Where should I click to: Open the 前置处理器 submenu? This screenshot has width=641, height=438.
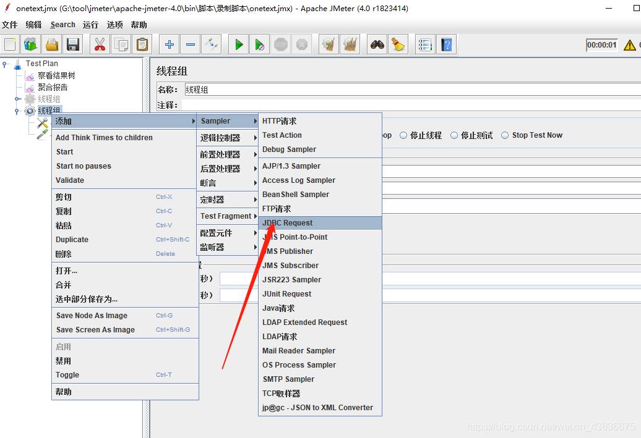tap(227, 154)
